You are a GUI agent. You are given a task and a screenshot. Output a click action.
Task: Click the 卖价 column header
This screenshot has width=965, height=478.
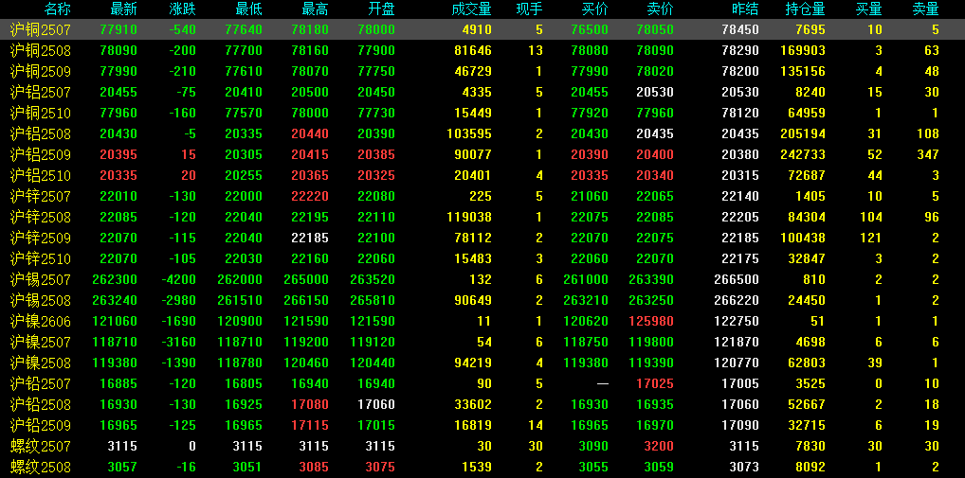click(x=661, y=9)
